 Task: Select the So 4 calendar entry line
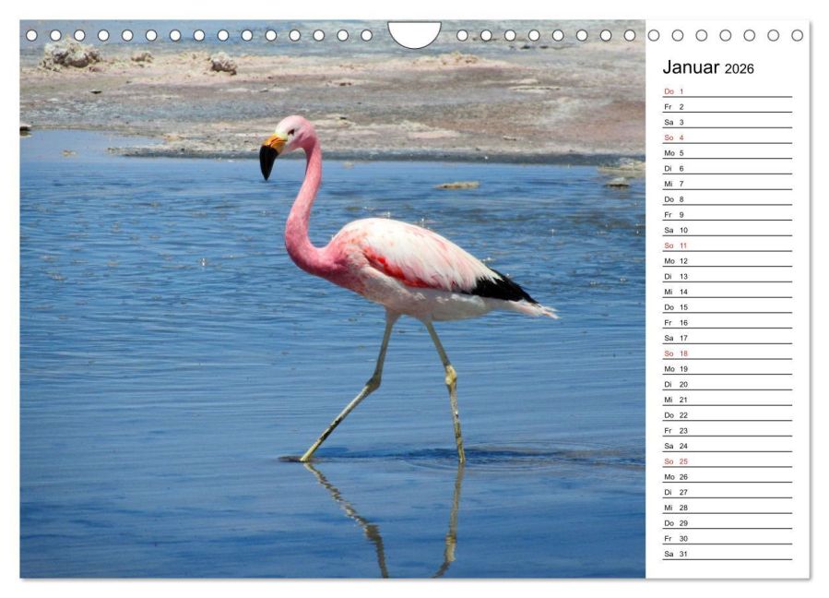coord(728,138)
